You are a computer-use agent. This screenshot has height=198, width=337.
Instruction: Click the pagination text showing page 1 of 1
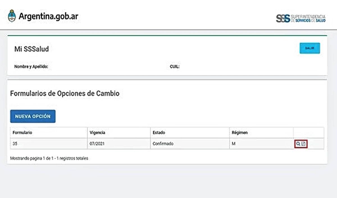pyautogui.click(x=49, y=158)
